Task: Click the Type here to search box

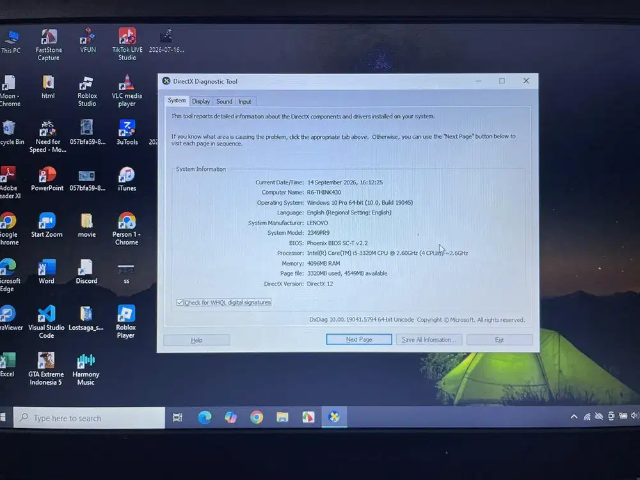Action: coord(89,418)
